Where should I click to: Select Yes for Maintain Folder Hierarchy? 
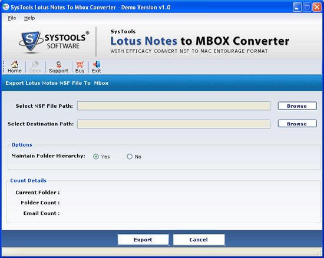[96, 157]
